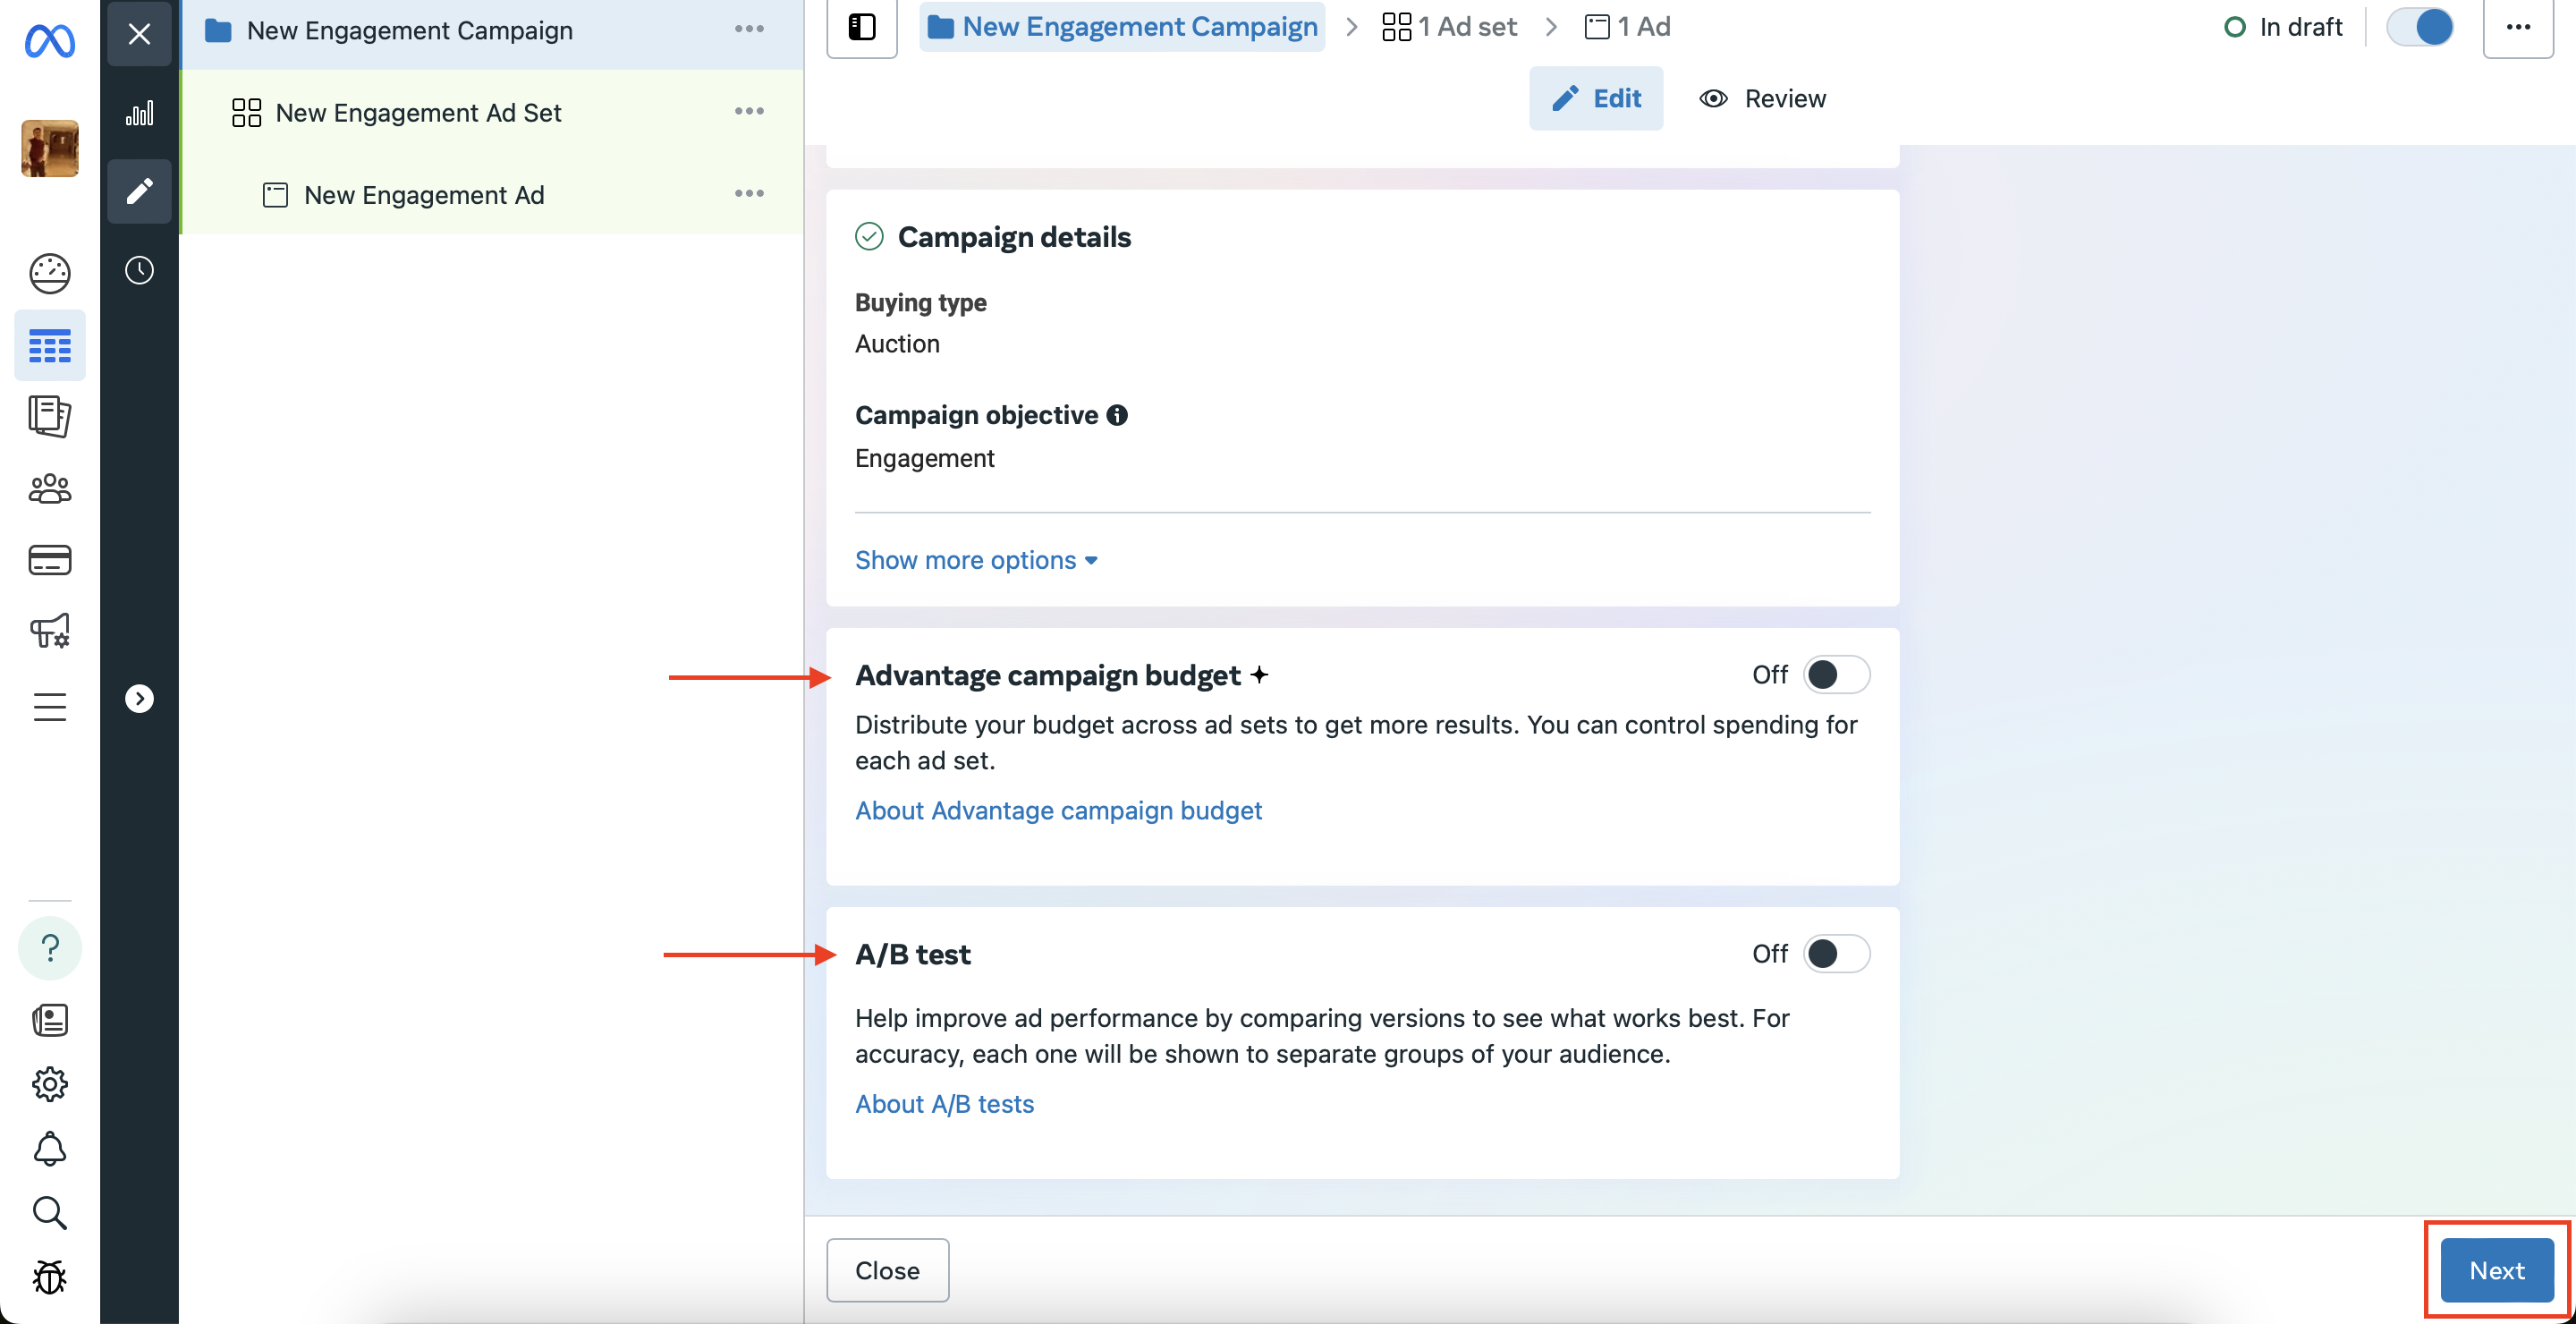Open the Settings gear icon
The image size is (2576, 1324).
49,1084
